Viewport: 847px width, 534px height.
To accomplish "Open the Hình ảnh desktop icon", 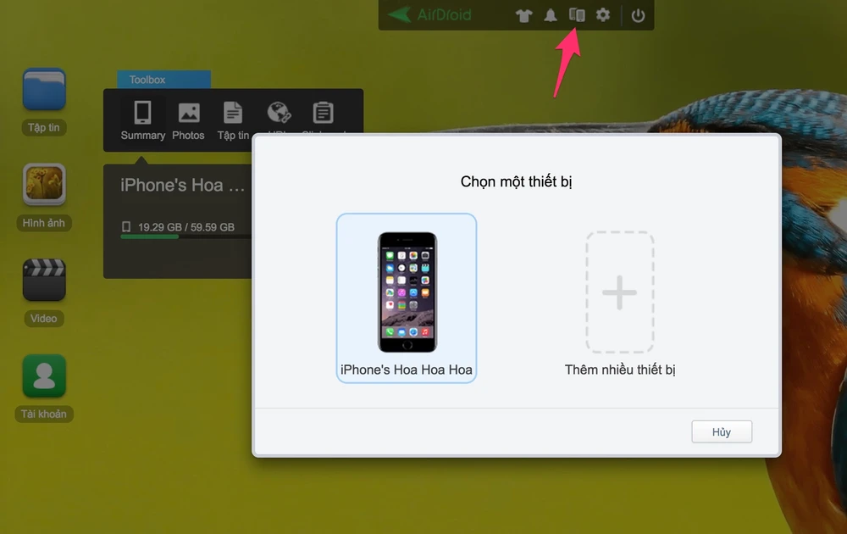I will [x=44, y=186].
